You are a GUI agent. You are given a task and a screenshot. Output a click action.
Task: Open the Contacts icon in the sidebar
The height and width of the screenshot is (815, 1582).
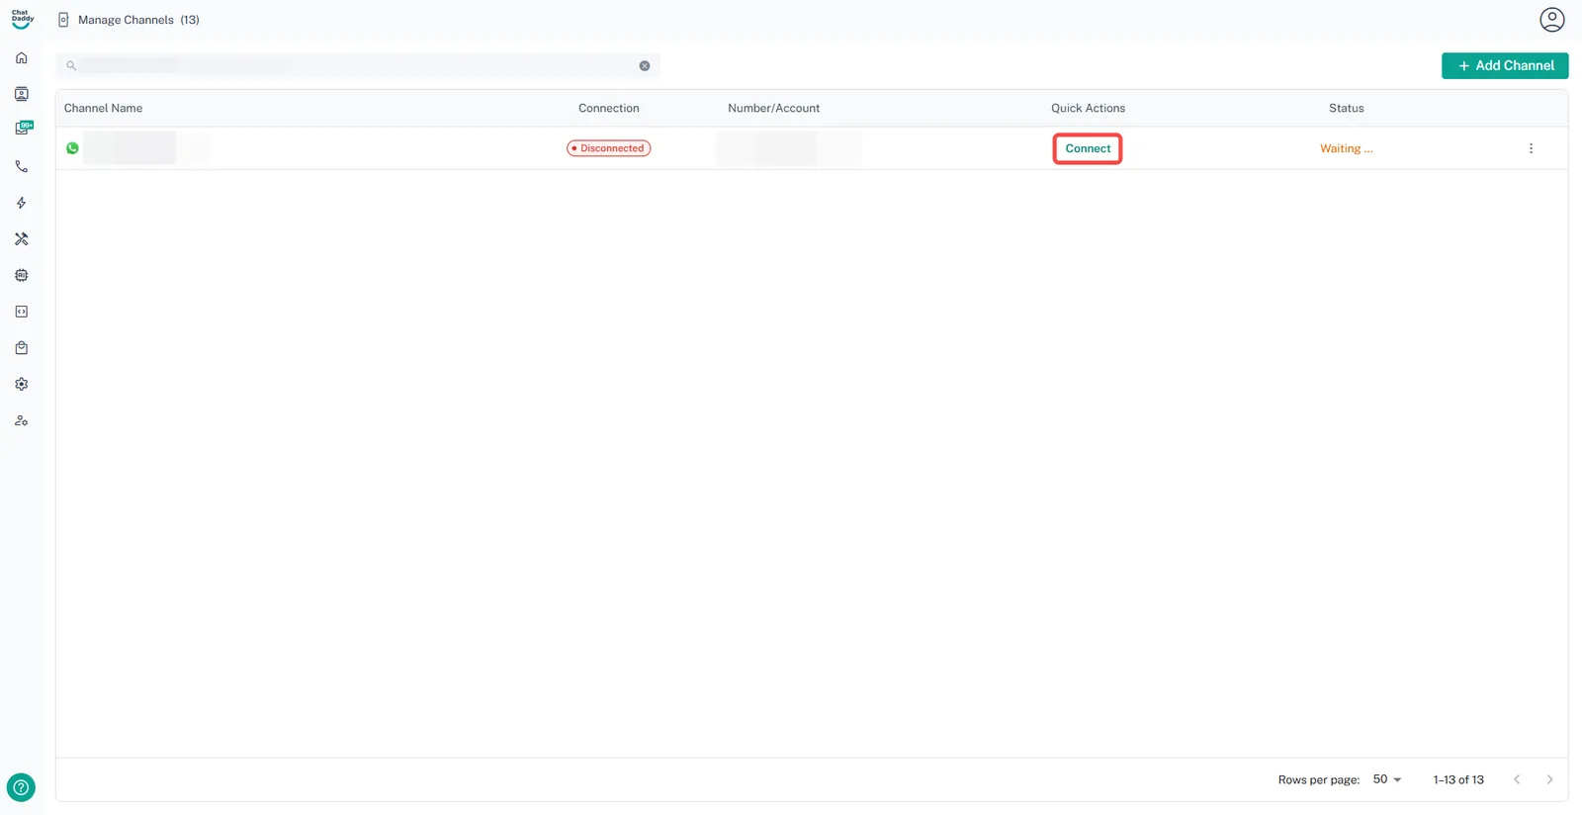point(21,94)
